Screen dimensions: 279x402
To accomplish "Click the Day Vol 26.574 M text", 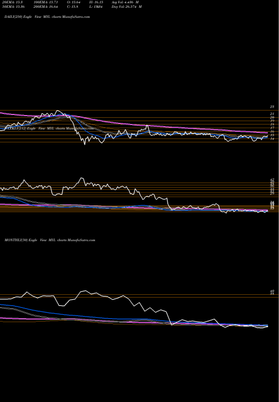I will click(x=127, y=7).
